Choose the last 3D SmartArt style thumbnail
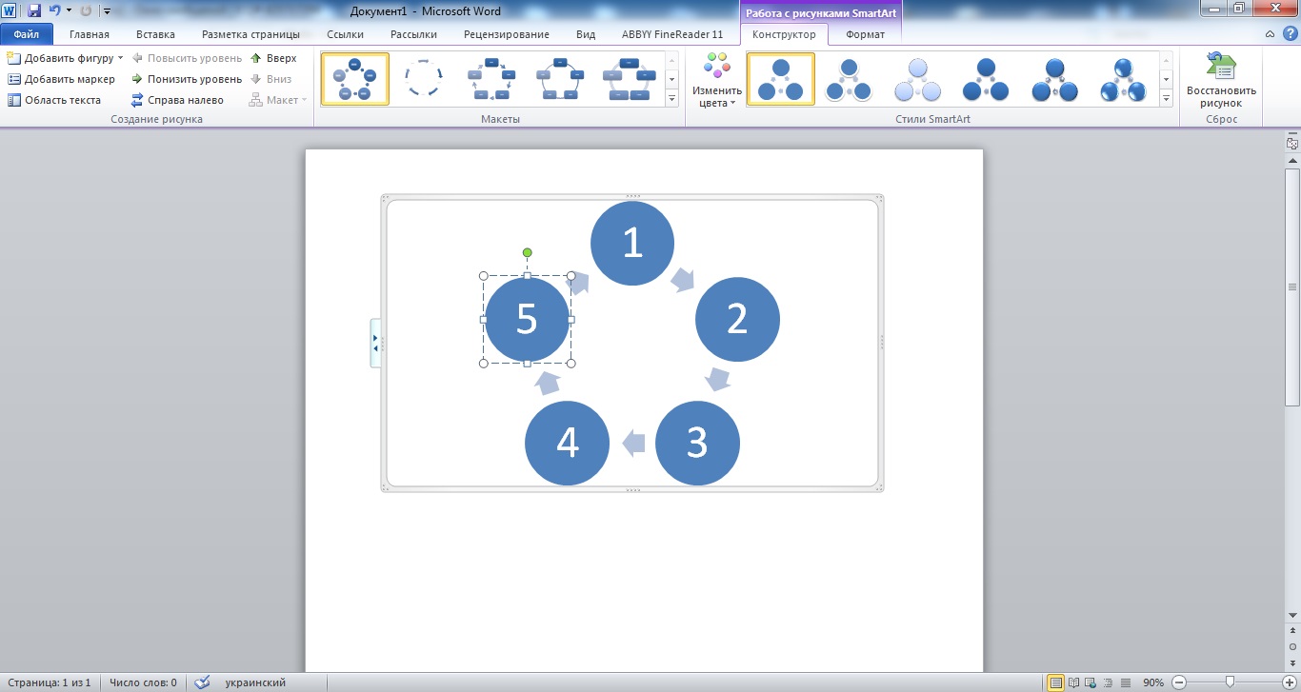 (x=1123, y=79)
